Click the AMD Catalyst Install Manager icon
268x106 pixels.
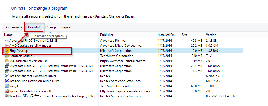pyautogui.click(x=6, y=46)
